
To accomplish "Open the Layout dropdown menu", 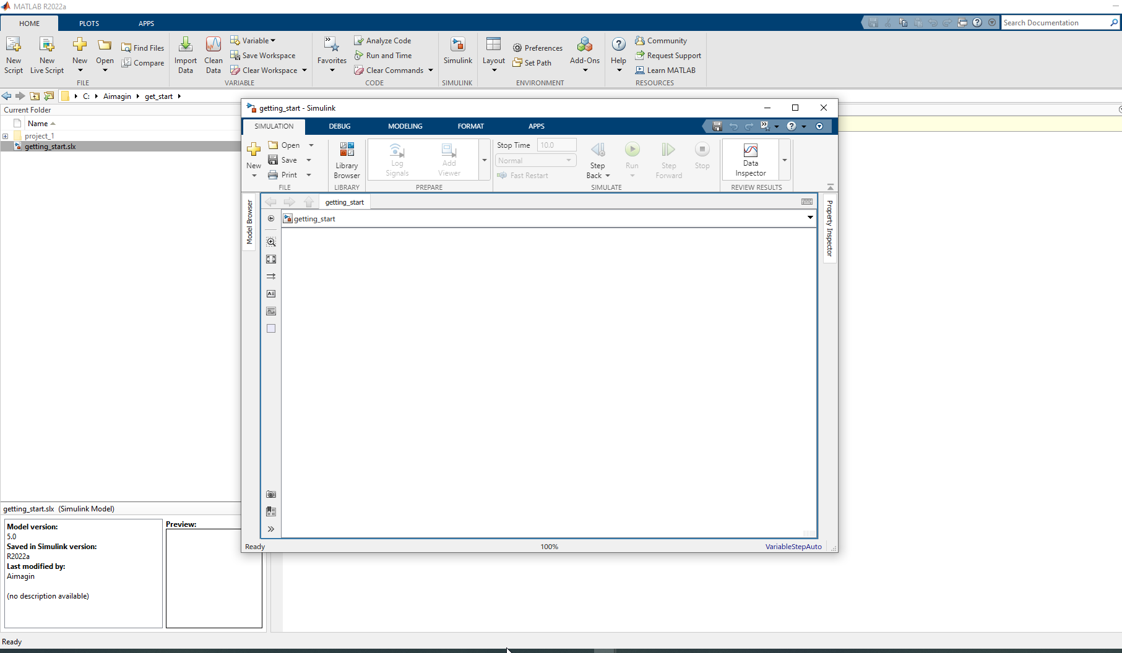I will tap(494, 54).
